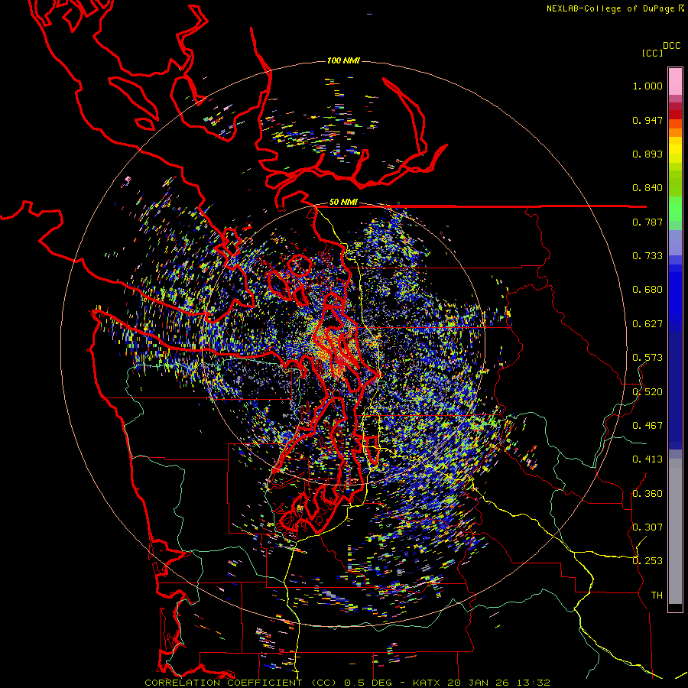
Task: Select the 0.573 scale value
Action: click(647, 358)
